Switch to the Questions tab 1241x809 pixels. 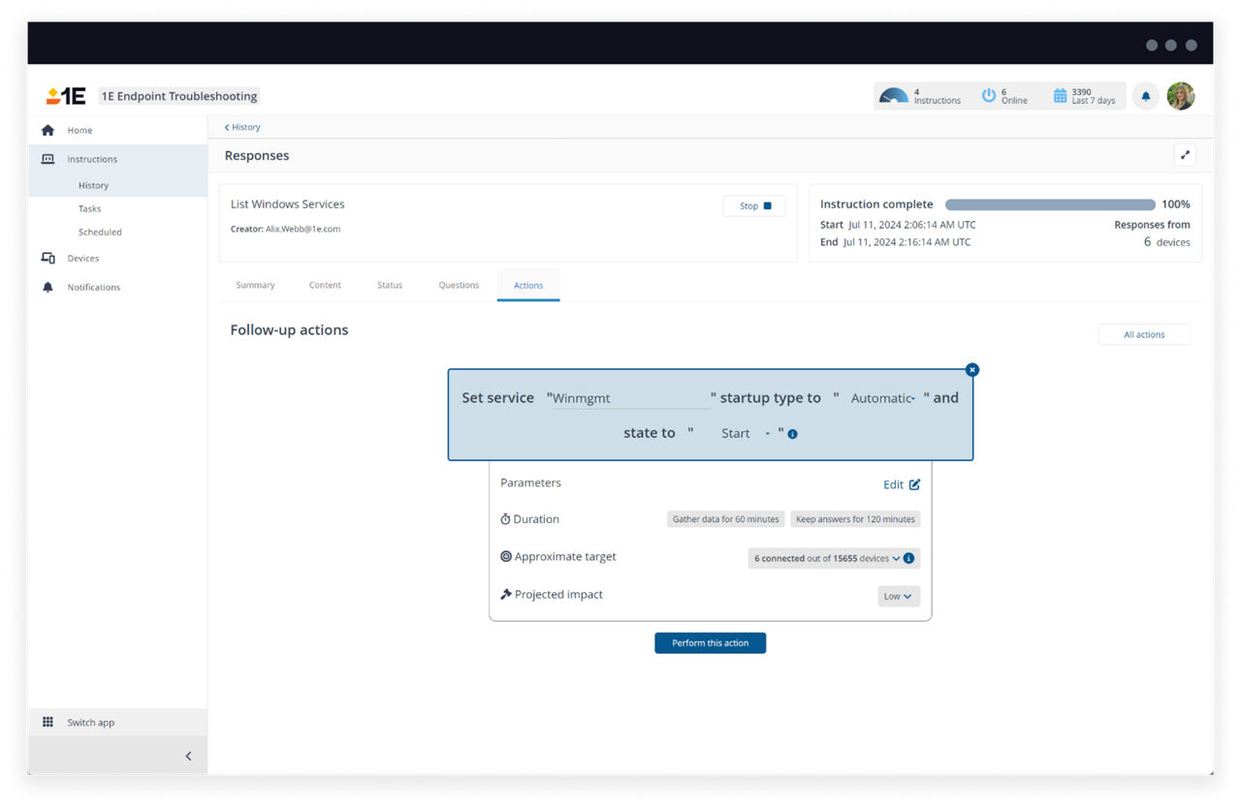(x=459, y=285)
